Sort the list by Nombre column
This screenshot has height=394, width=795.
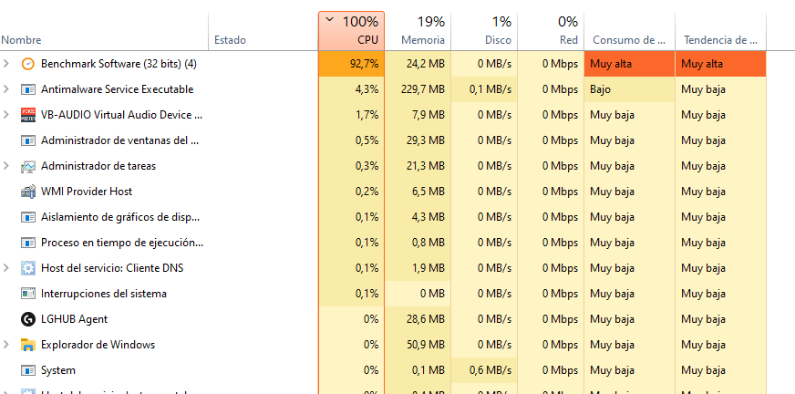pos(105,31)
